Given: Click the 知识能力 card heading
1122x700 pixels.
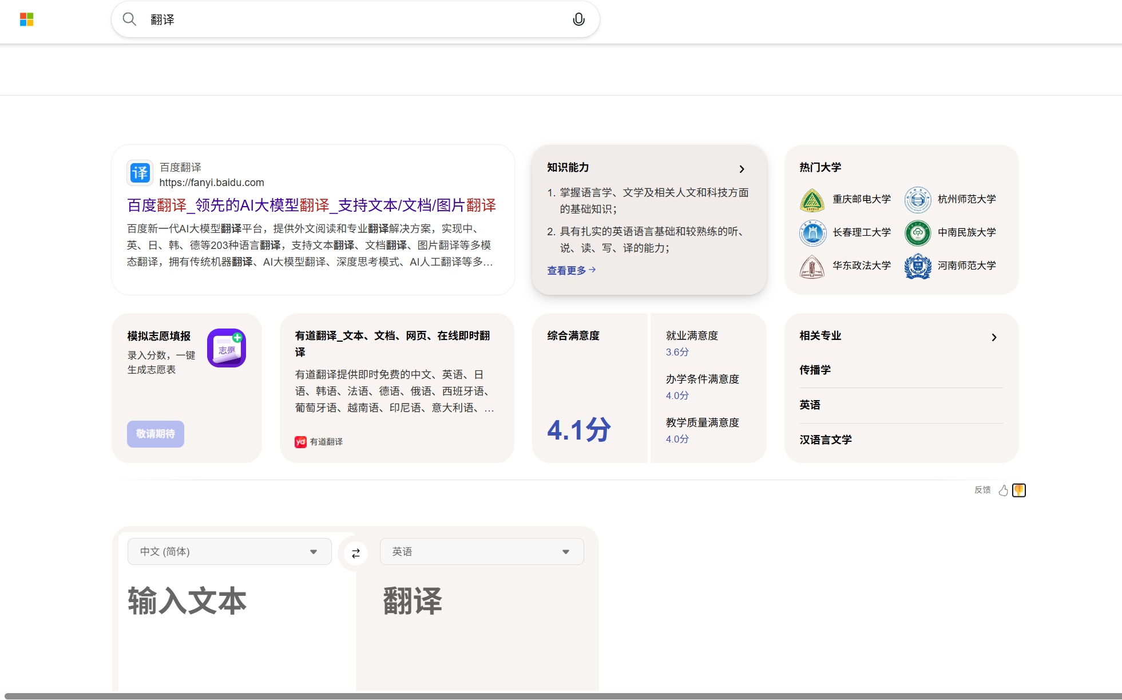Looking at the screenshot, I should click(568, 168).
